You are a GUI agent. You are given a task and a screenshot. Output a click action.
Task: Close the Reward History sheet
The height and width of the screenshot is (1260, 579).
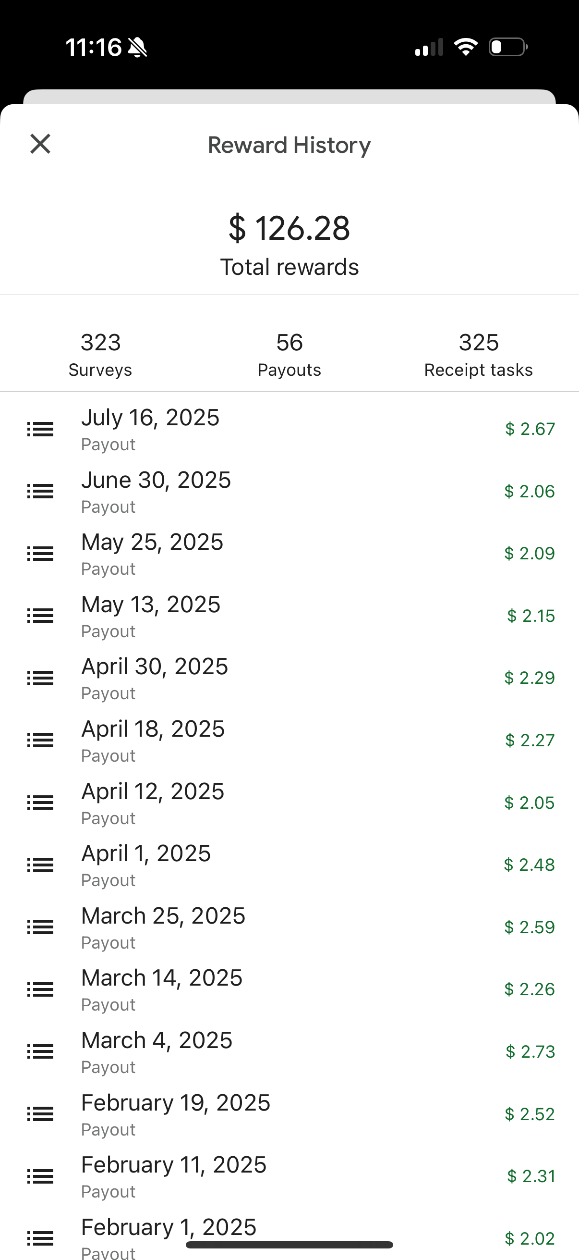point(40,144)
